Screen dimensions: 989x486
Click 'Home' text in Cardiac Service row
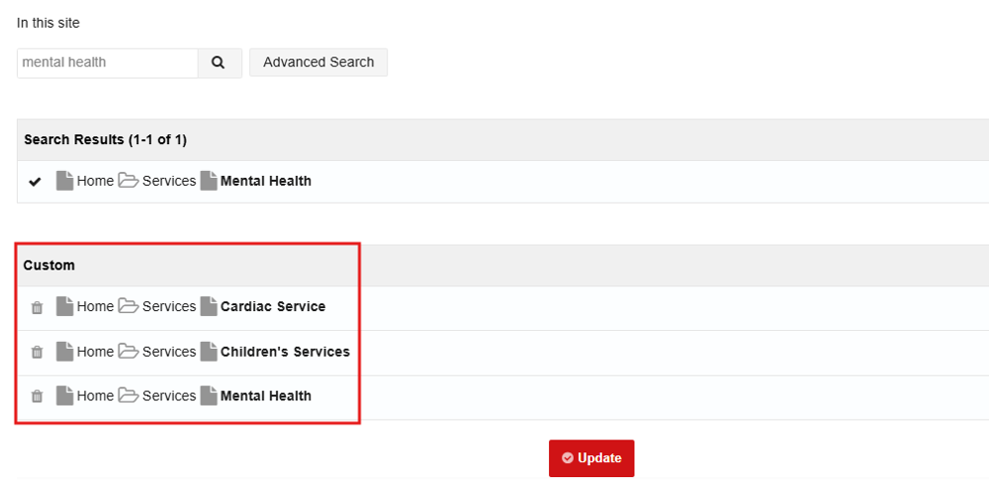pos(95,306)
